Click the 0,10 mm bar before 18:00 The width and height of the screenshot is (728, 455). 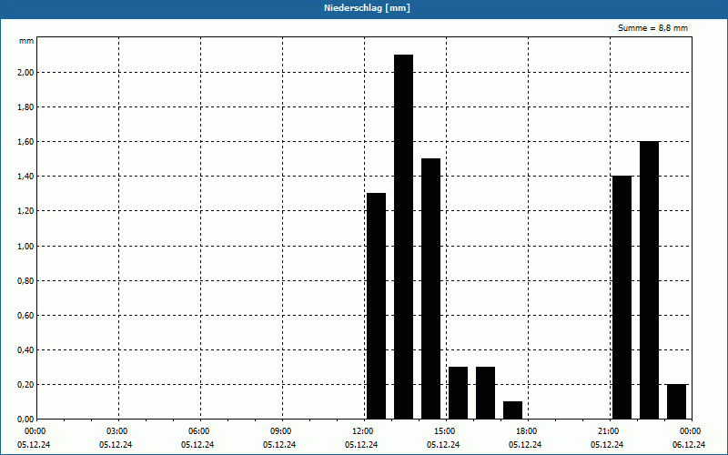(512, 410)
